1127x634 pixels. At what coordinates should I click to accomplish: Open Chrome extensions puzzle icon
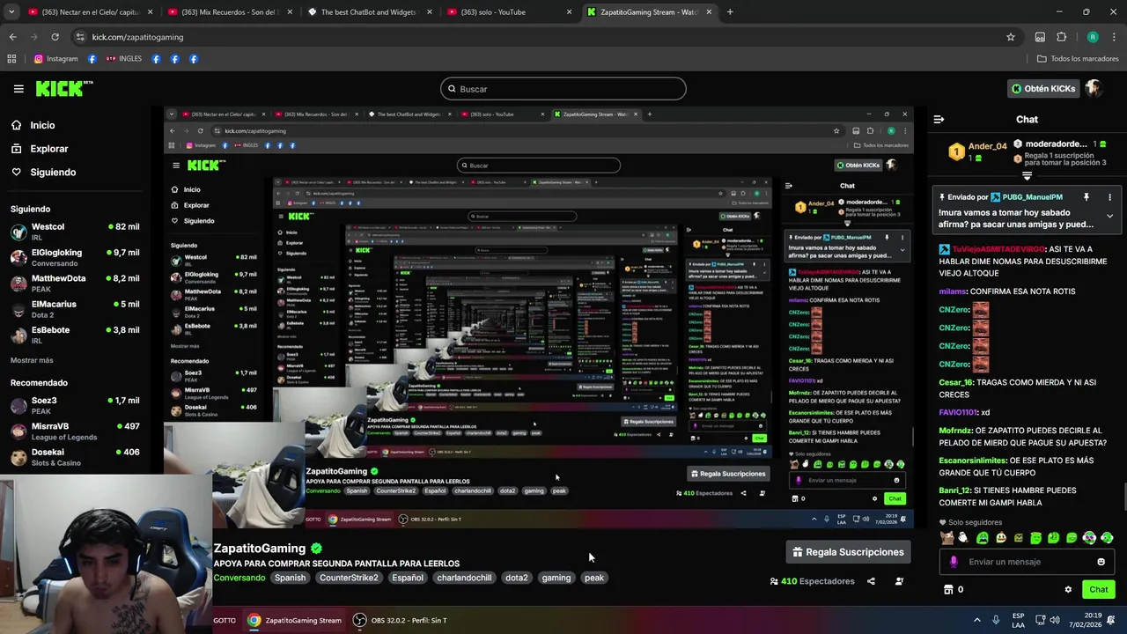click(x=1061, y=37)
